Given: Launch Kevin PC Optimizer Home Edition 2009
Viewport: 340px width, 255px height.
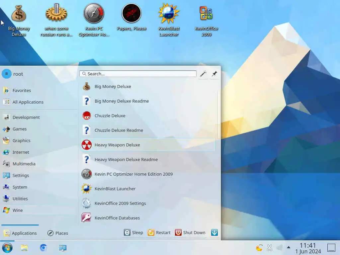Looking at the screenshot, I should pos(147,174).
